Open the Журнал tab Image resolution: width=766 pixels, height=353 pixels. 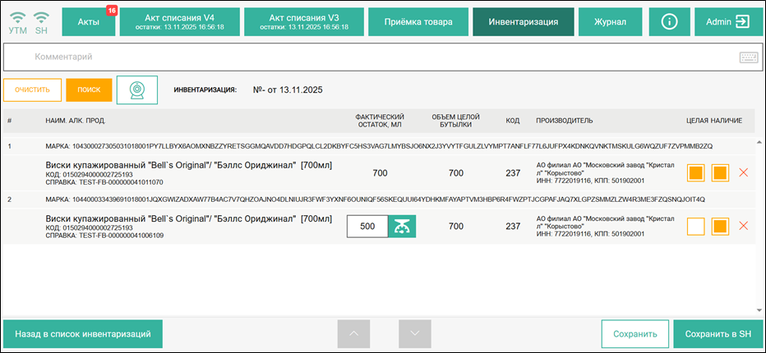pos(611,22)
